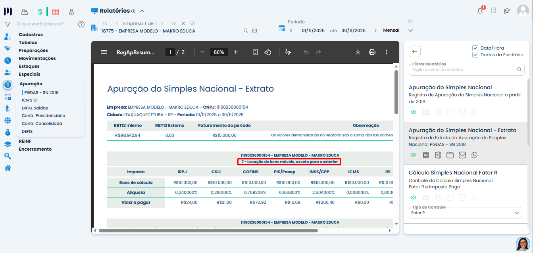The height and width of the screenshot is (253, 533).
Task: Select ICMS ST under Apuração
Action: tap(30, 100)
